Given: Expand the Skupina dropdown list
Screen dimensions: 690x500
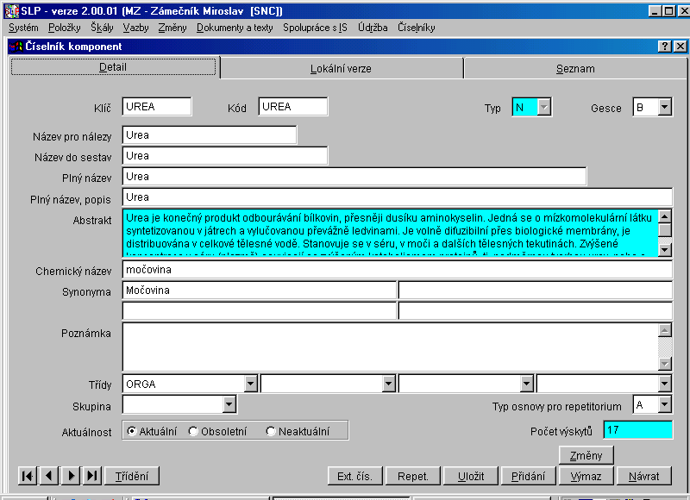Looking at the screenshot, I should click(x=229, y=403).
